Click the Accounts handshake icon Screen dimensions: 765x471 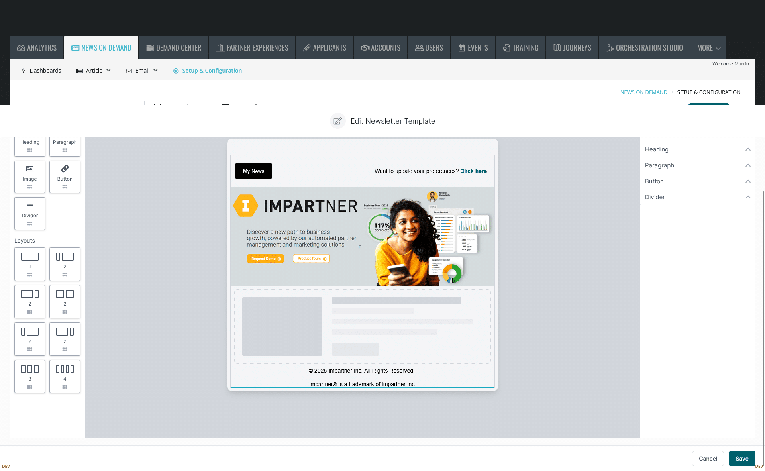coord(365,48)
